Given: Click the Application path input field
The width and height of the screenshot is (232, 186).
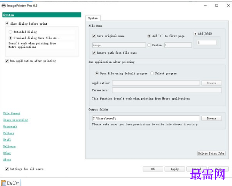Looking at the screenshot, I should [156, 83].
